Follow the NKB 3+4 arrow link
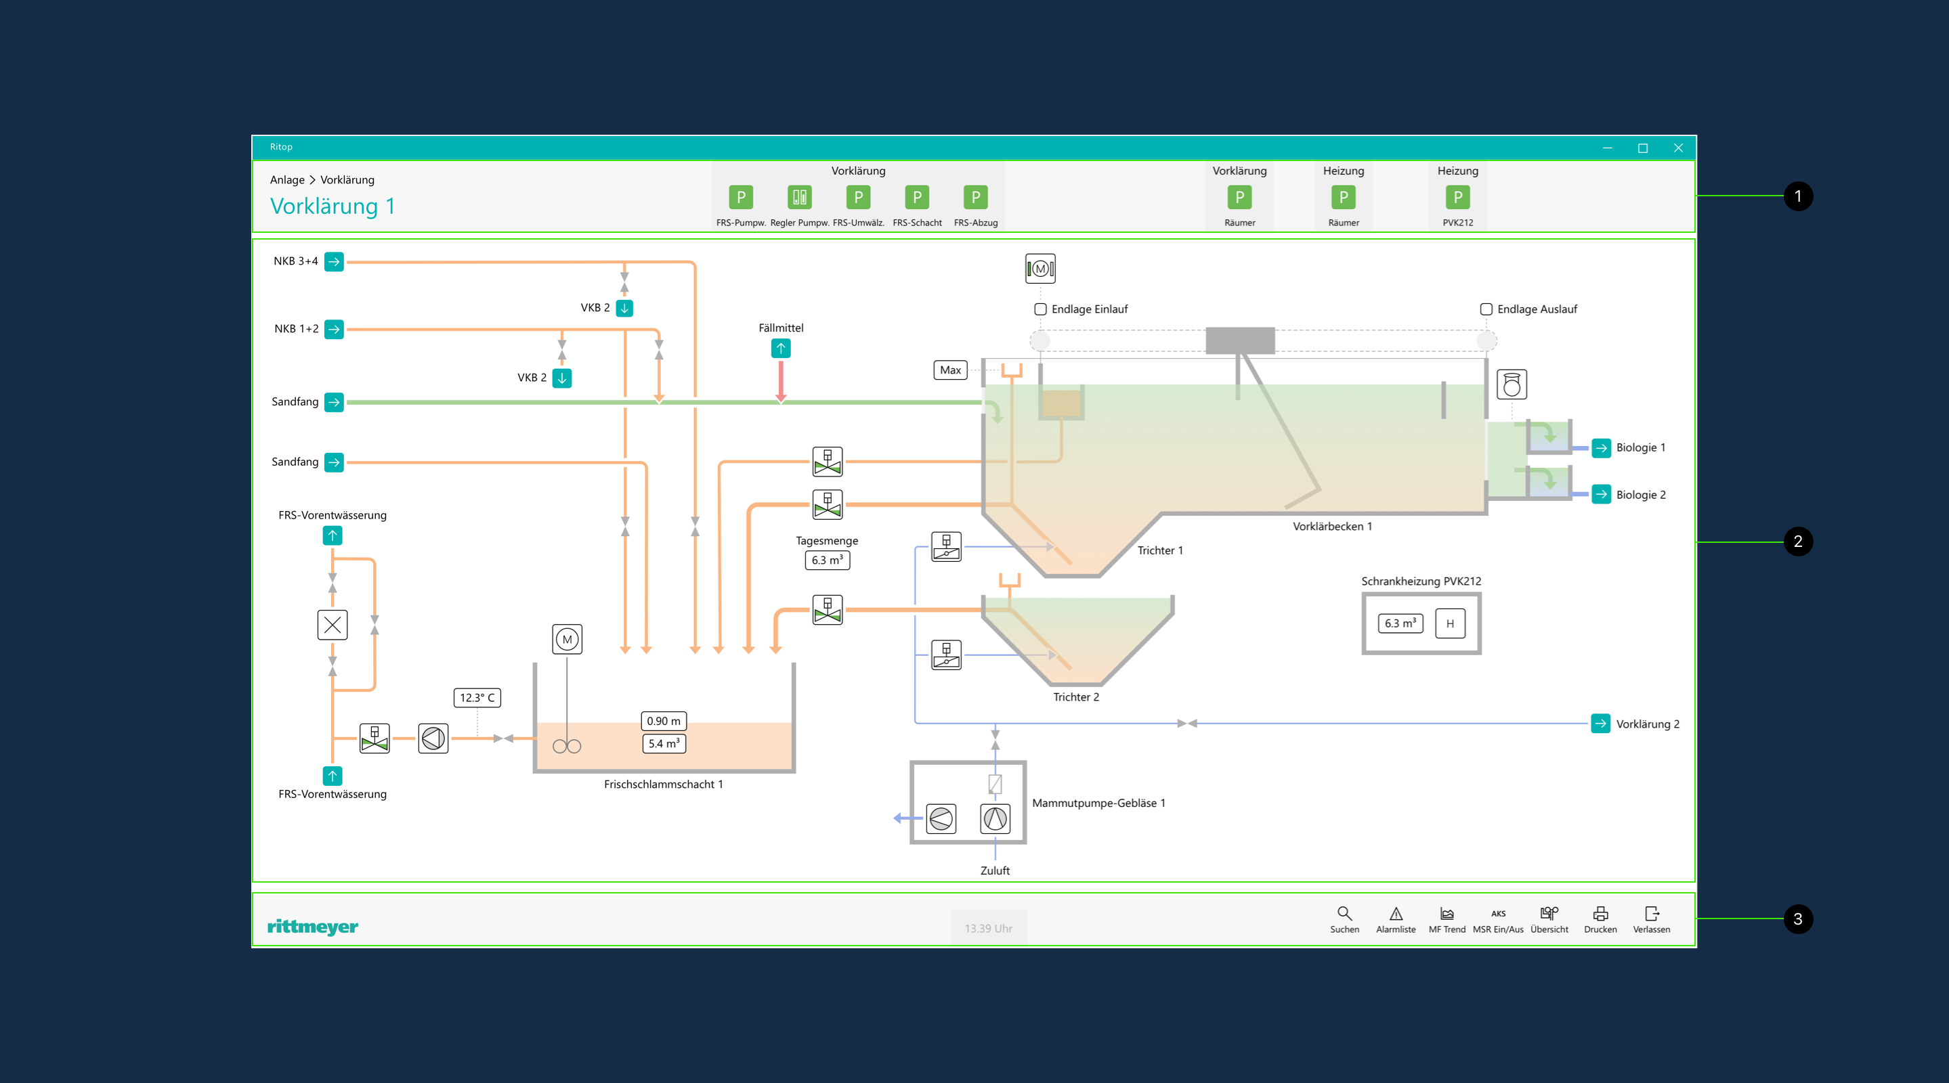The image size is (1949, 1083). pyautogui.click(x=334, y=262)
